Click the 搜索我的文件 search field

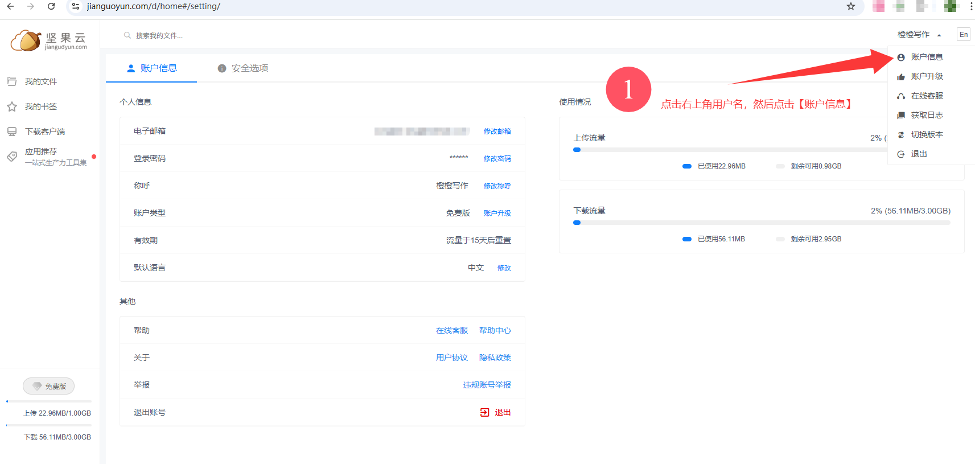159,35
